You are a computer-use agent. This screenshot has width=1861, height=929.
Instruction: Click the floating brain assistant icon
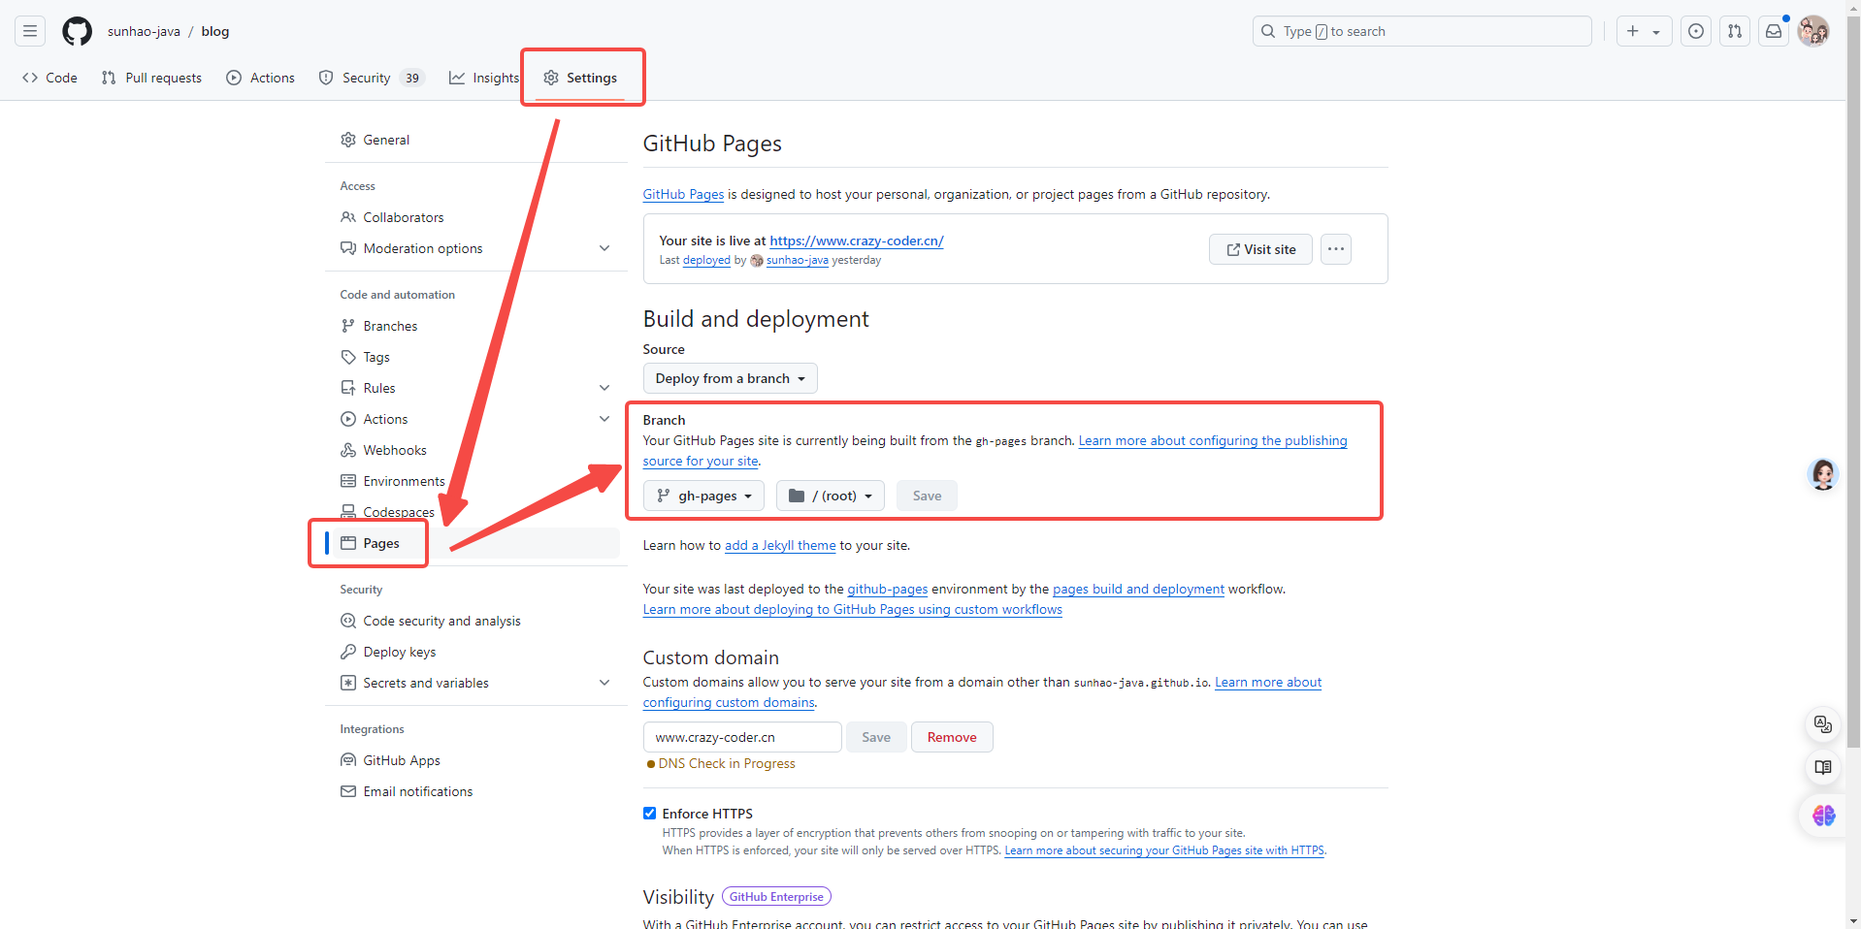[1823, 816]
